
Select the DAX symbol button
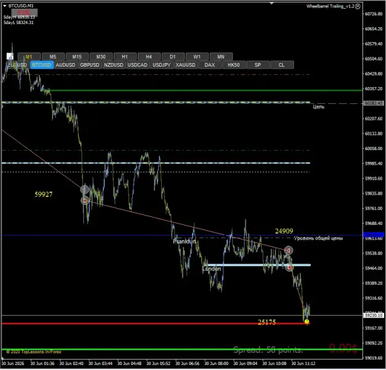[x=210, y=65]
